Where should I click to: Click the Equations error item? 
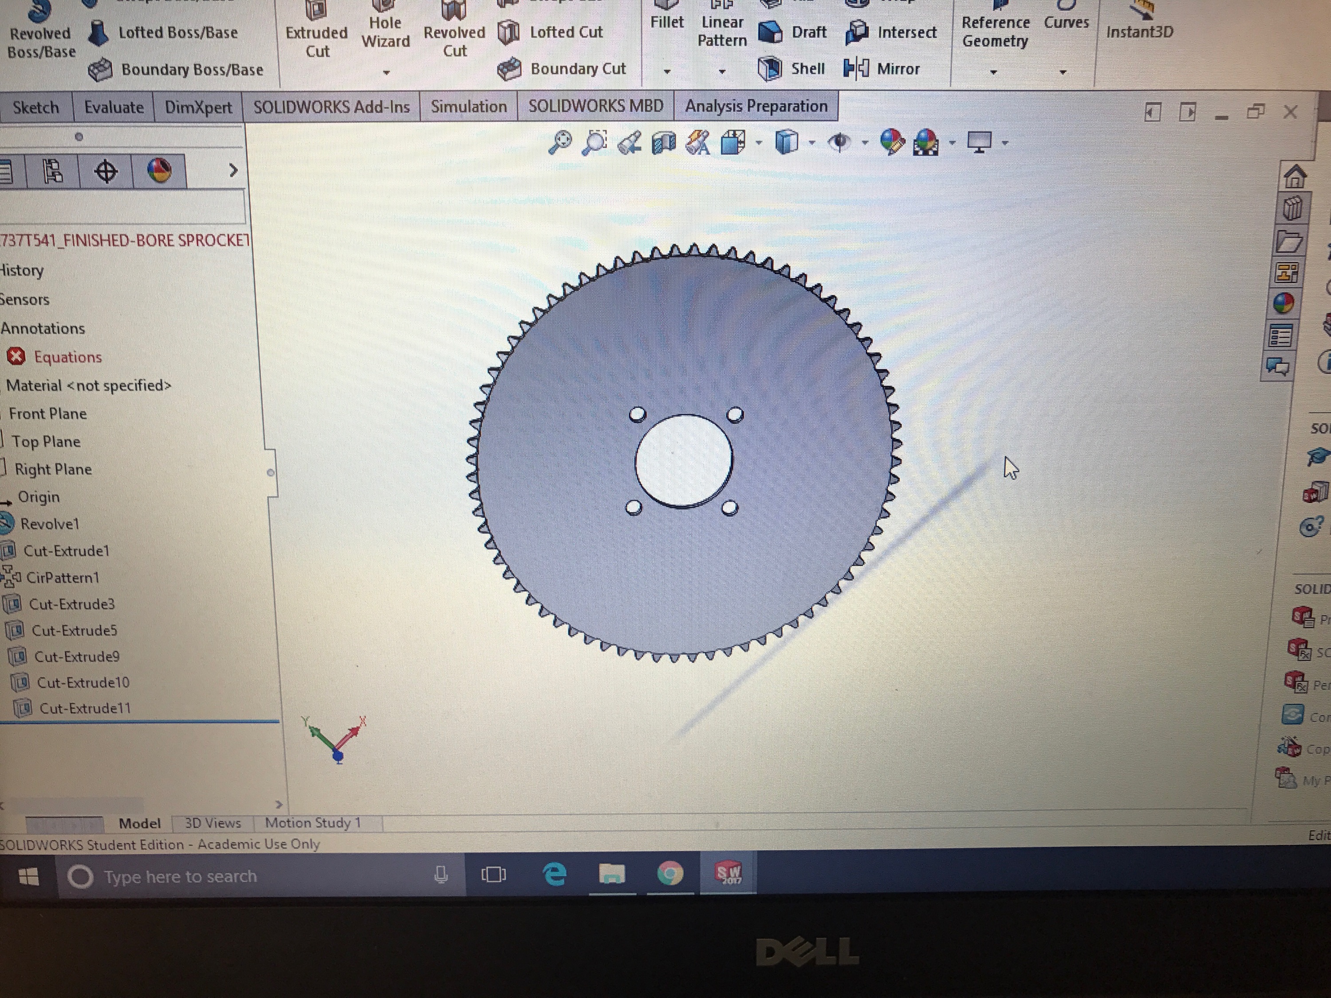pyautogui.click(x=67, y=357)
